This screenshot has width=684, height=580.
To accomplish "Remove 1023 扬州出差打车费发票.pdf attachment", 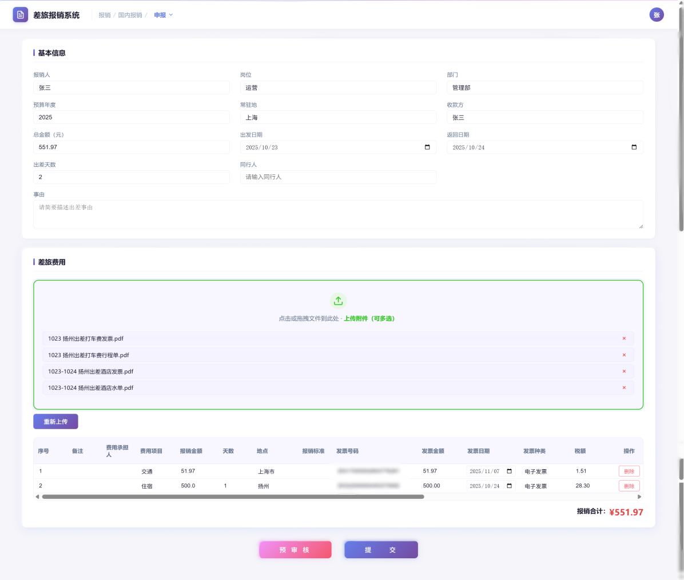I will (x=624, y=338).
